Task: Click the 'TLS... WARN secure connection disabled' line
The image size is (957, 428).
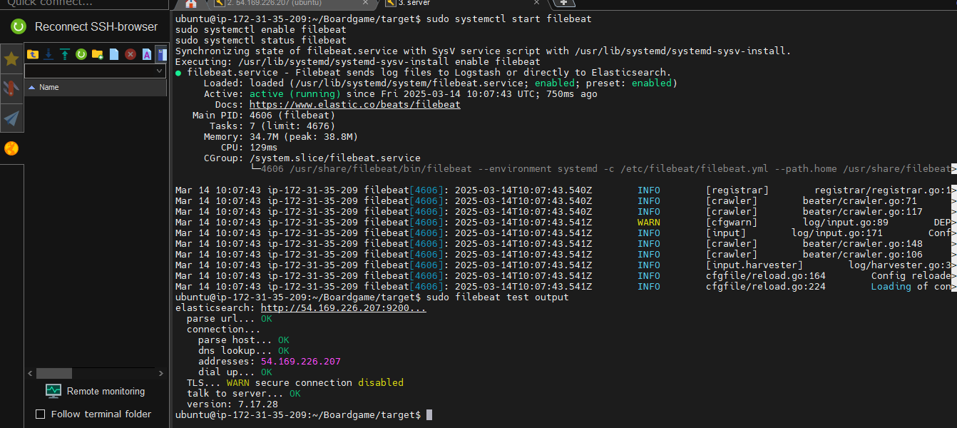Action: 295,383
